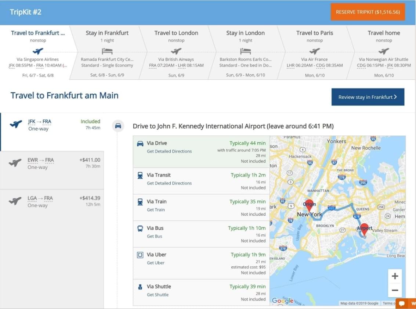
Task: Open Review stay in Frankfurt
Action: pos(368,97)
